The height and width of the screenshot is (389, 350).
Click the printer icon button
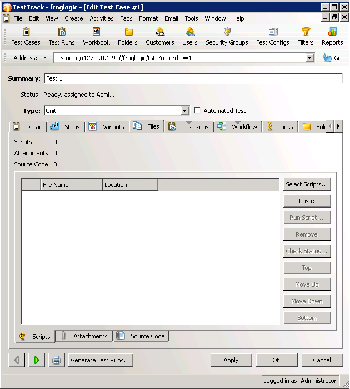56,360
